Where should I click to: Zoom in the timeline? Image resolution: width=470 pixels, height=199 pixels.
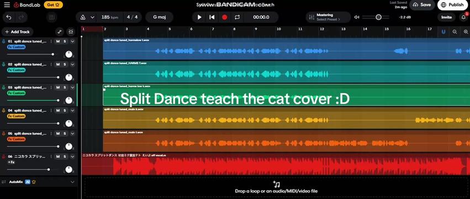[466, 32]
